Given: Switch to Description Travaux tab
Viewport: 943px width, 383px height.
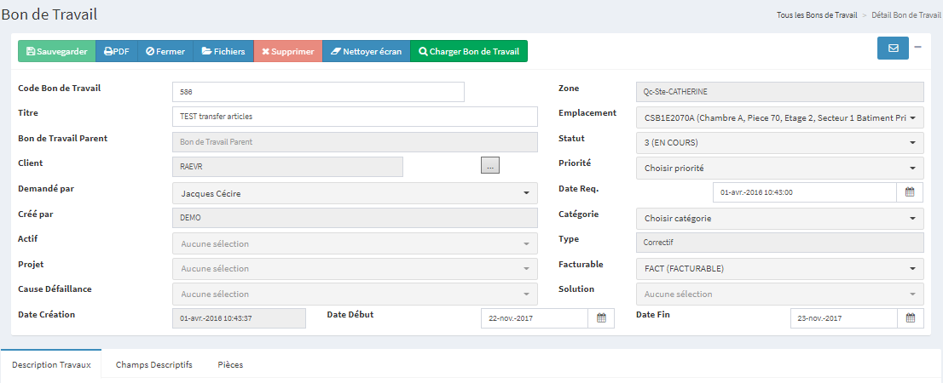Looking at the screenshot, I should pyautogui.click(x=51, y=364).
